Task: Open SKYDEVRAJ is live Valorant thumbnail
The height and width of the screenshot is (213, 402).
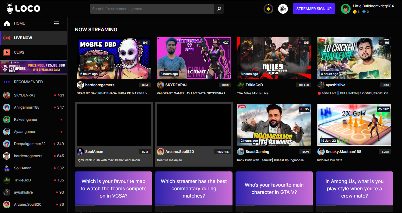Action: point(194,58)
